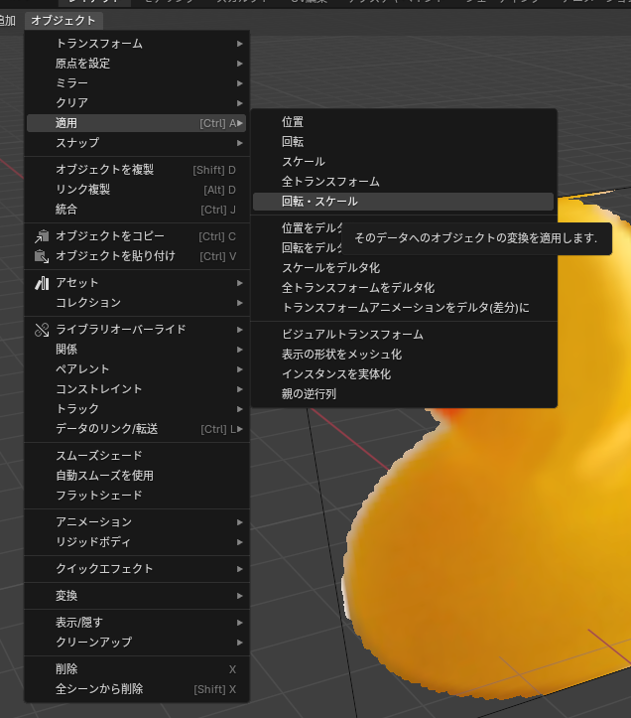This screenshot has height=718, width=631.
Task: Choose ビジュアルトランスフォーム
Action: pyautogui.click(x=403, y=335)
